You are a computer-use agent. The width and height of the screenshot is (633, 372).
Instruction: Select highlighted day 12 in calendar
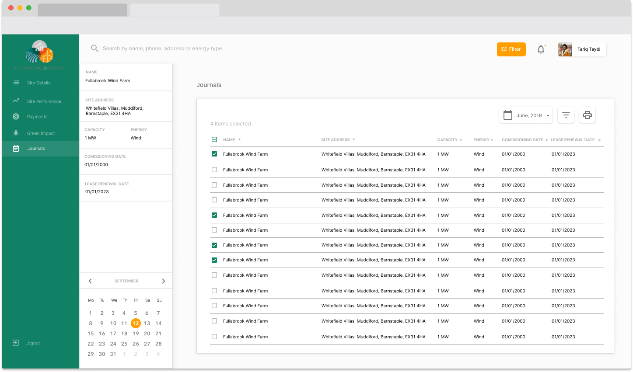(x=136, y=323)
